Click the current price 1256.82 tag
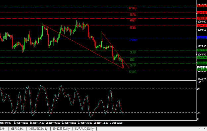The width and height of the screenshot is (207, 131). coord(202,67)
